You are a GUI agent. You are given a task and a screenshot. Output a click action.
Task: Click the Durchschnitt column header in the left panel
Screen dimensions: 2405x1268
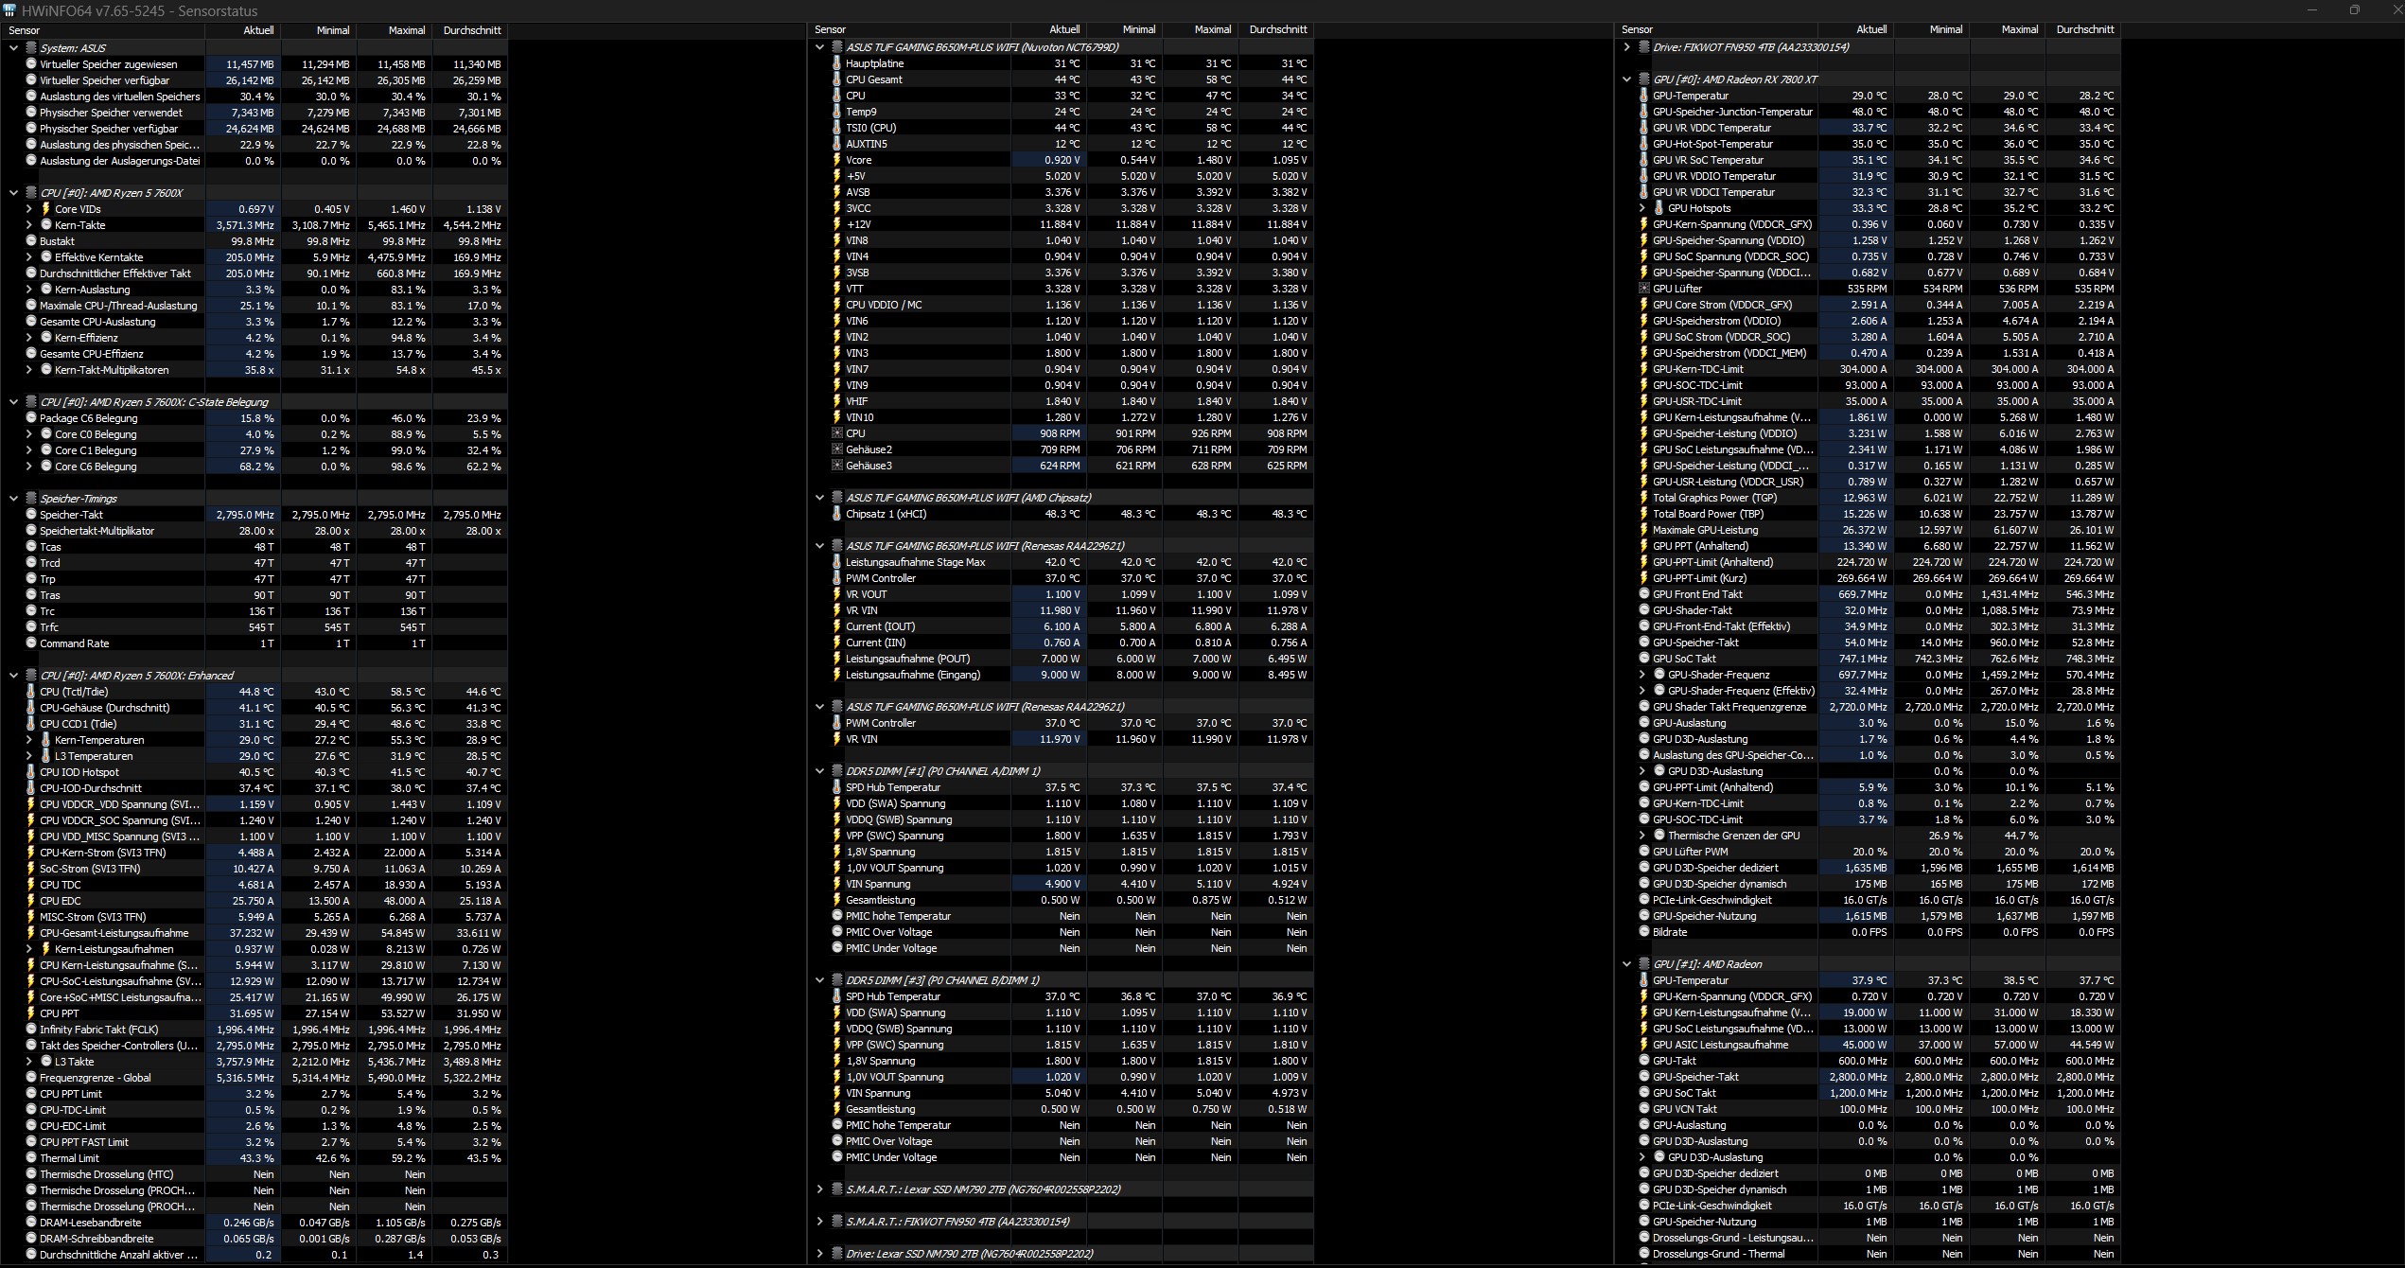471,30
